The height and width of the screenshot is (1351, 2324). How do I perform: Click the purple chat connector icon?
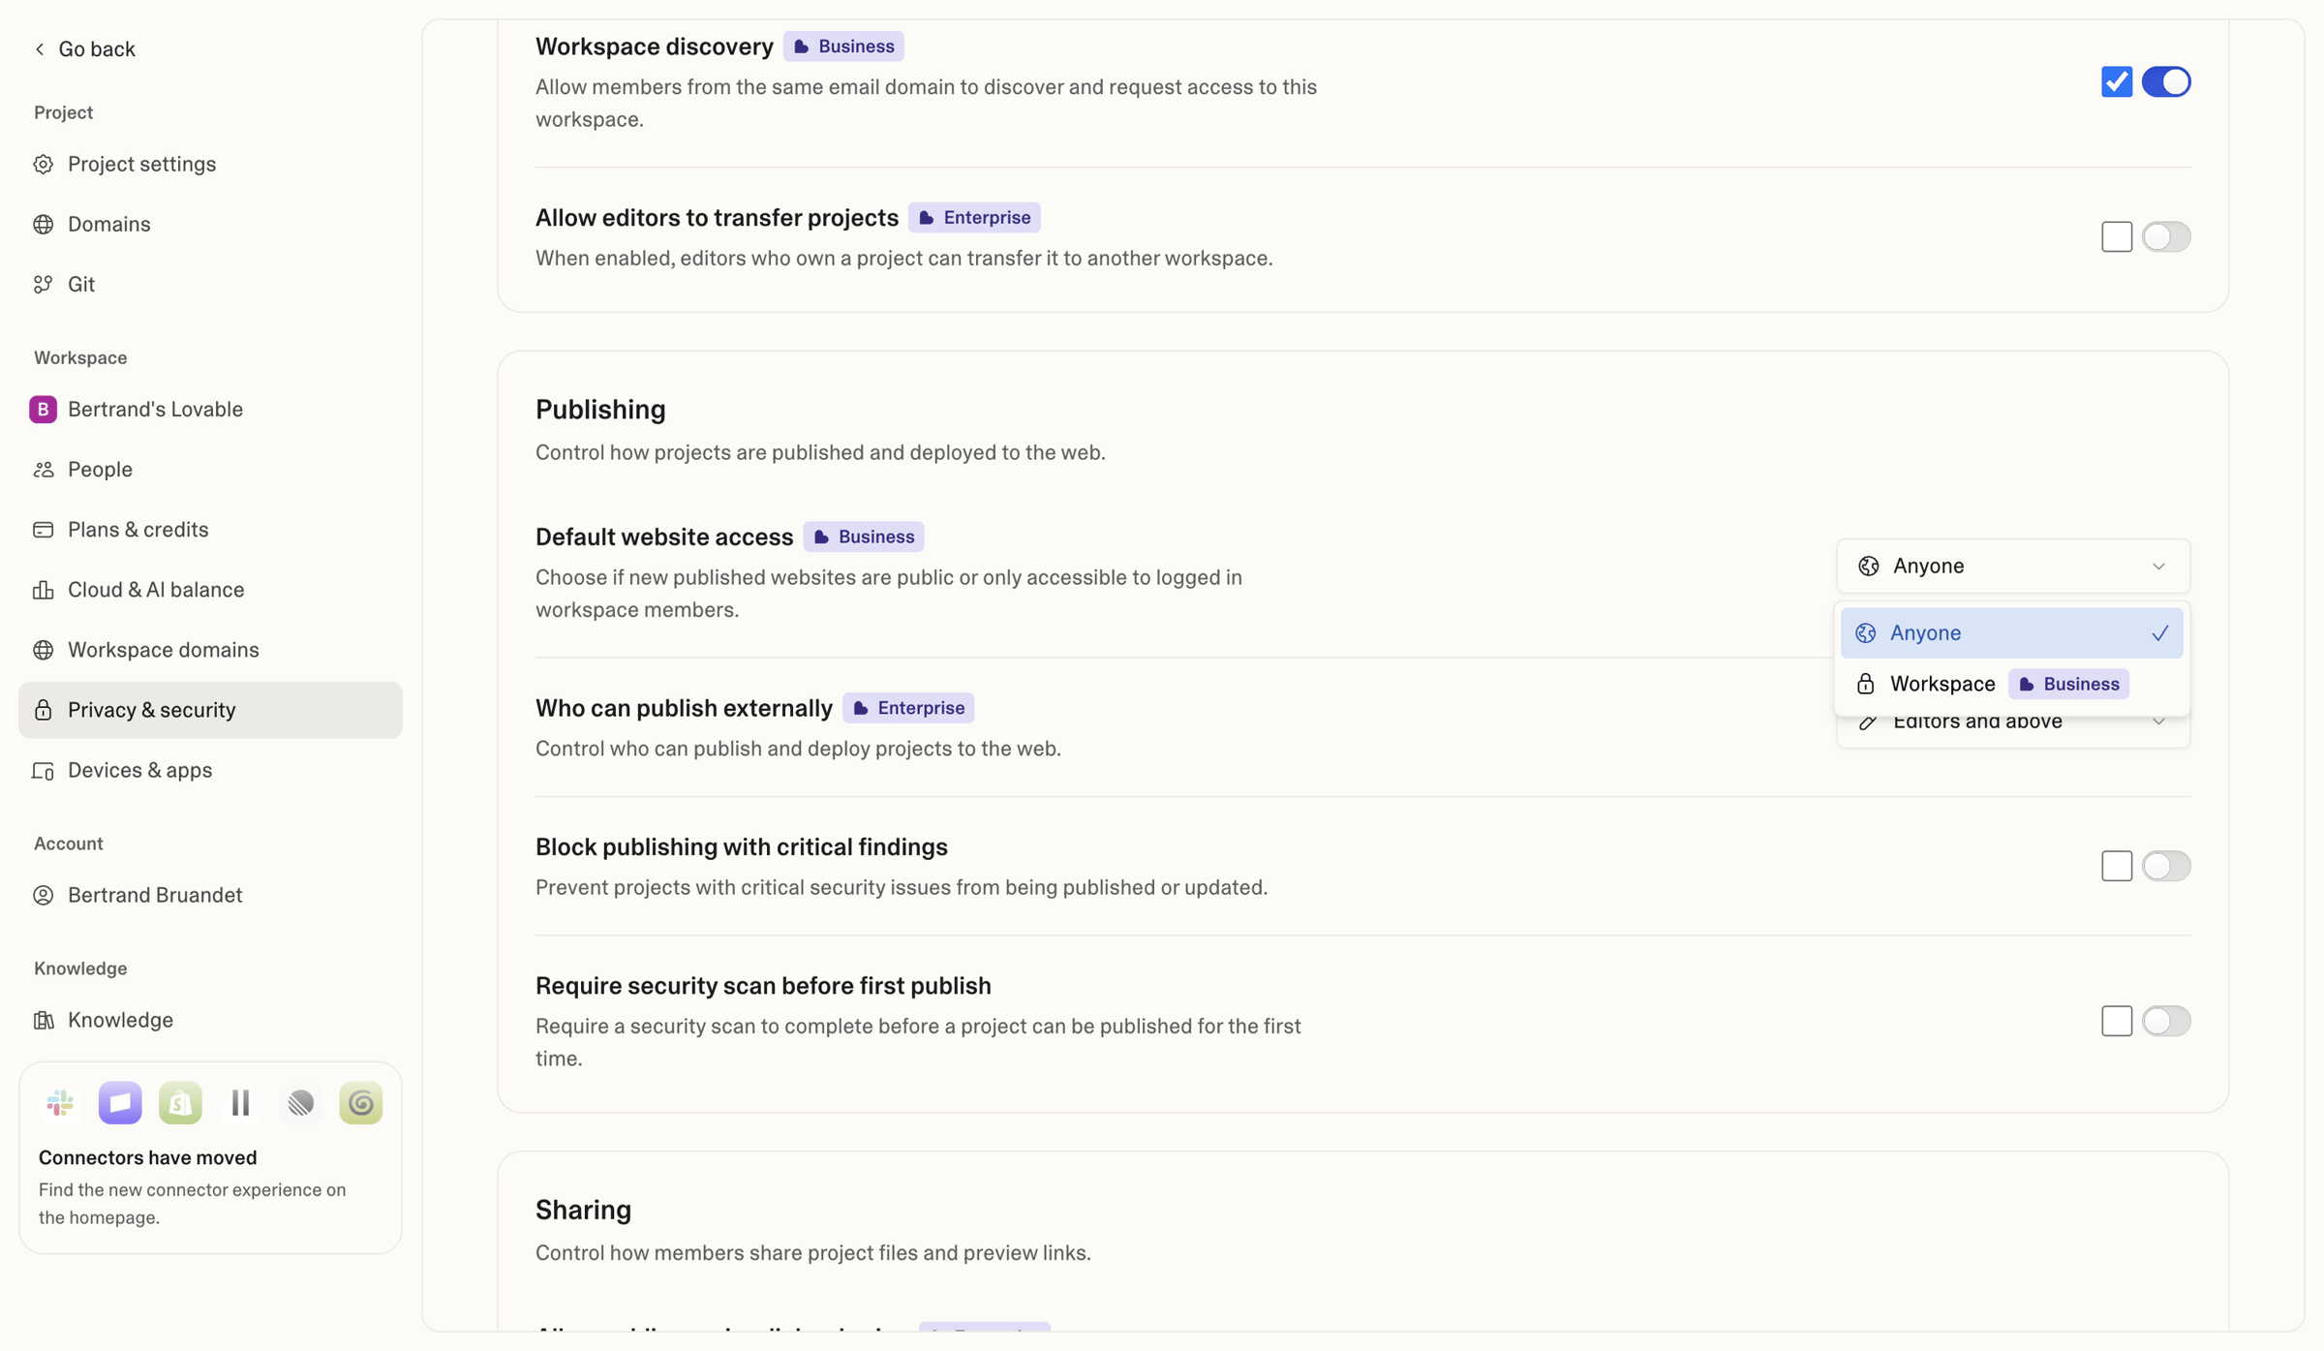click(120, 1102)
